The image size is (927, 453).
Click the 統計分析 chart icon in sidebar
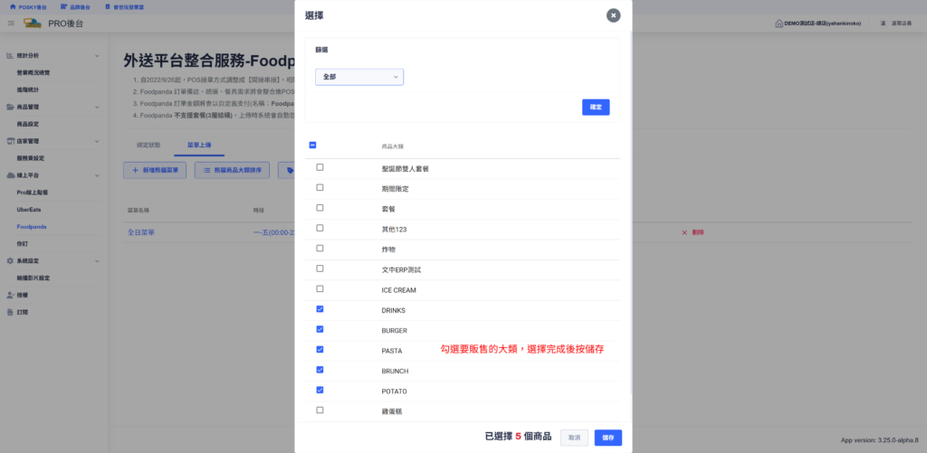tap(9, 56)
